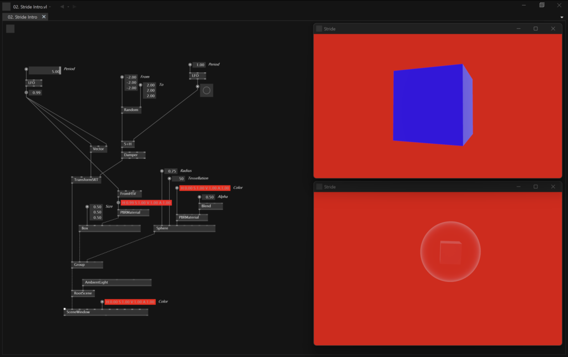Open the document dropdown beside 02. Stride Intro.vl
Image resolution: width=568 pixels, height=357 pixels.
click(50, 7)
